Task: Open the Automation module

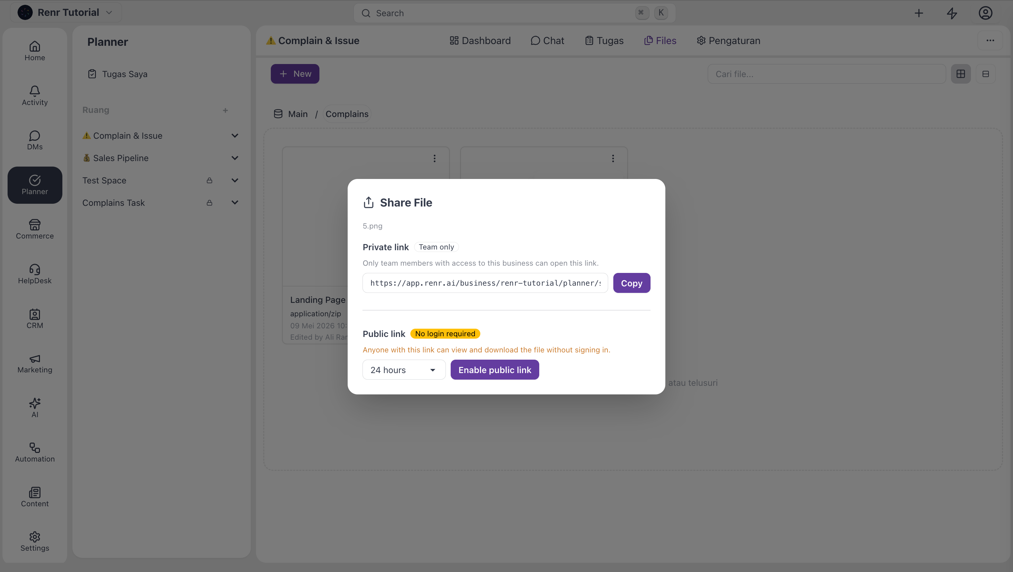Action: [x=34, y=453]
